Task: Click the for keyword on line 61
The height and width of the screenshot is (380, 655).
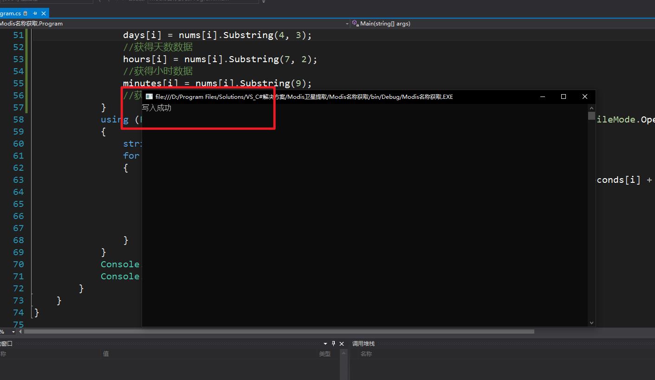Action: (131, 156)
